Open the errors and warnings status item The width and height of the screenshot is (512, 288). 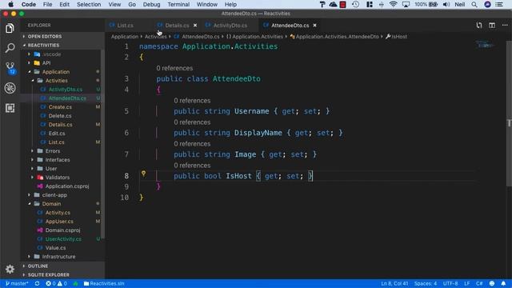[x=56, y=283]
